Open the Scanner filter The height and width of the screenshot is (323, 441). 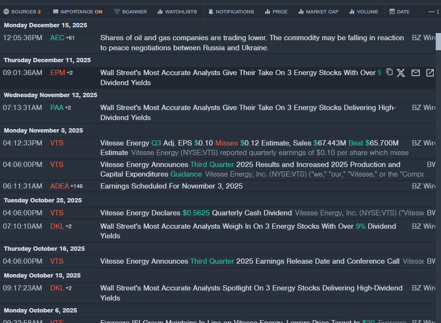pyautogui.click(x=130, y=11)
